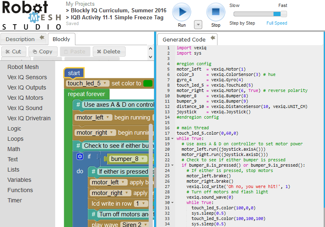Open Vex IQ Sensors category
The image size is (325, 227).
(x=27, y=77)
